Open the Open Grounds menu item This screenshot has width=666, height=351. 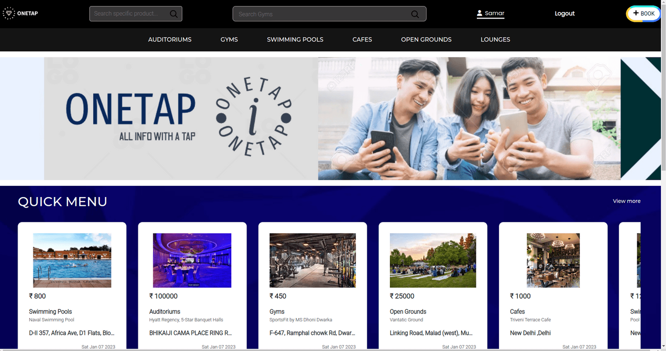click(426, 39)
